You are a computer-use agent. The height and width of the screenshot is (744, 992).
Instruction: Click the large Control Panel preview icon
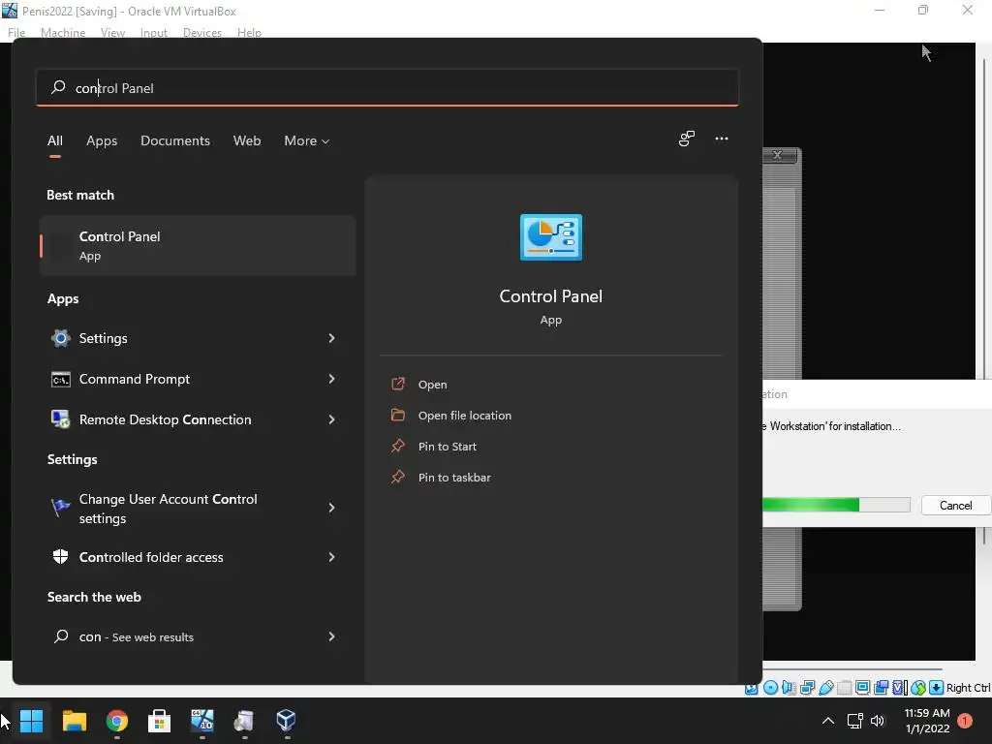[x=551, y=237]
